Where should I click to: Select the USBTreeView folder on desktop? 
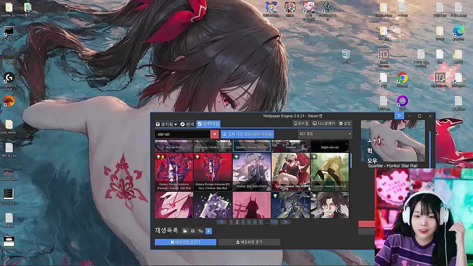[384, 10]
